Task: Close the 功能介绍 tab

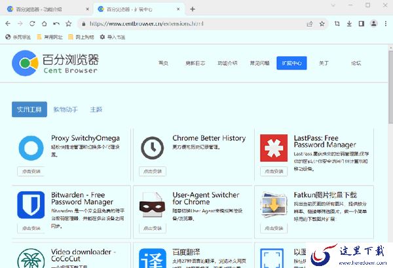Action: click(87, 9)
